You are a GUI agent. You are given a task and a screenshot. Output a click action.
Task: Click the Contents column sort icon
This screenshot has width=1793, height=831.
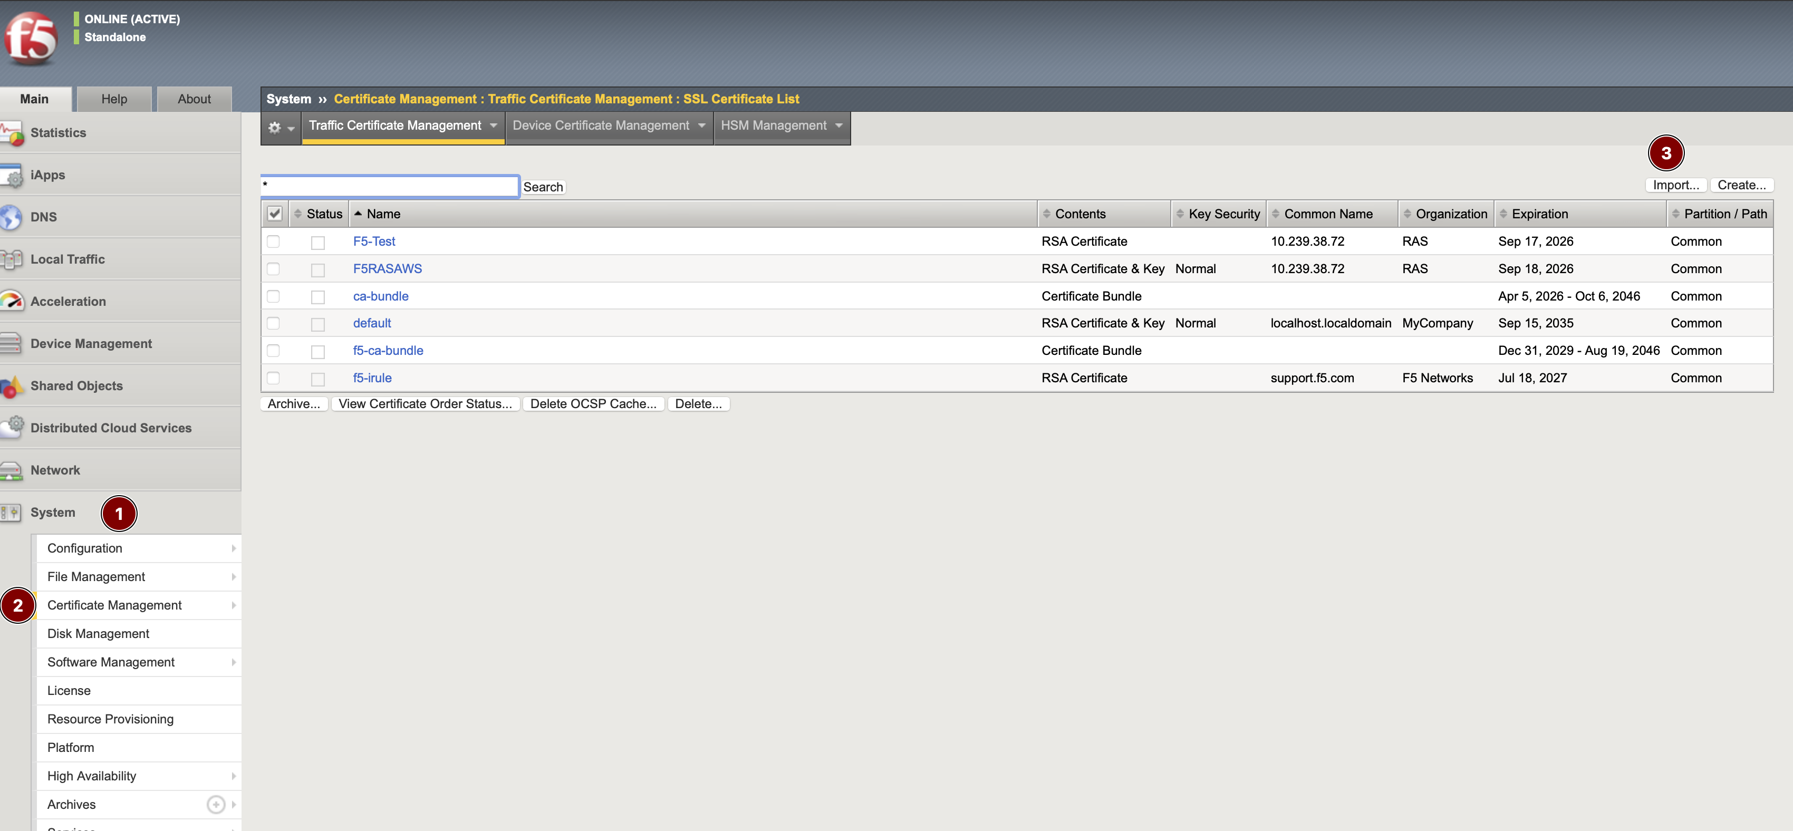[1047, 214]
